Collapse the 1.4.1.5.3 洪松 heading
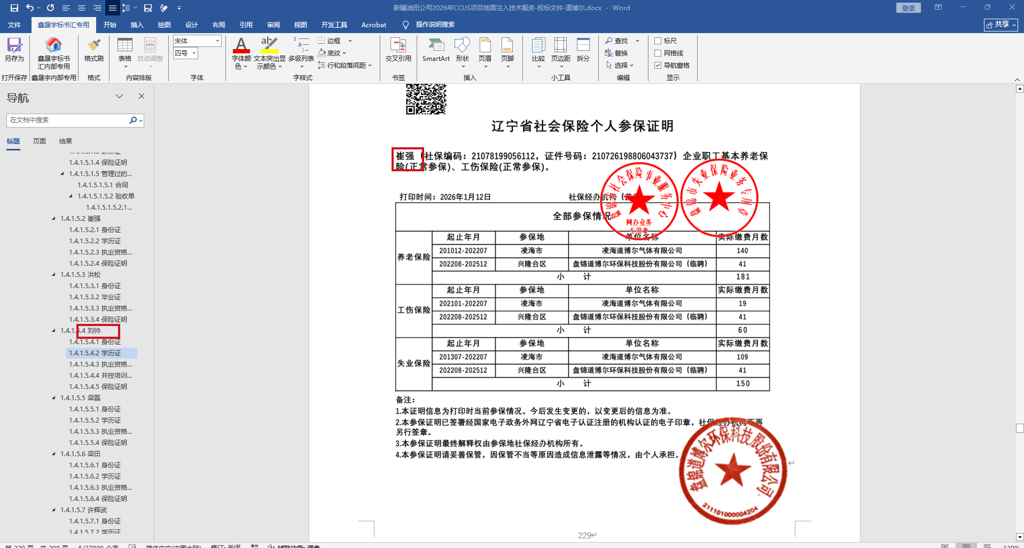1024x548 pixels. pos(53,274)
